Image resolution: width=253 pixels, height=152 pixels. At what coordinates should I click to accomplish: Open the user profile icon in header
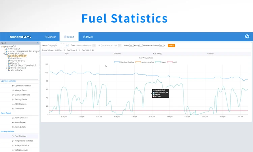tap(247, 36)
